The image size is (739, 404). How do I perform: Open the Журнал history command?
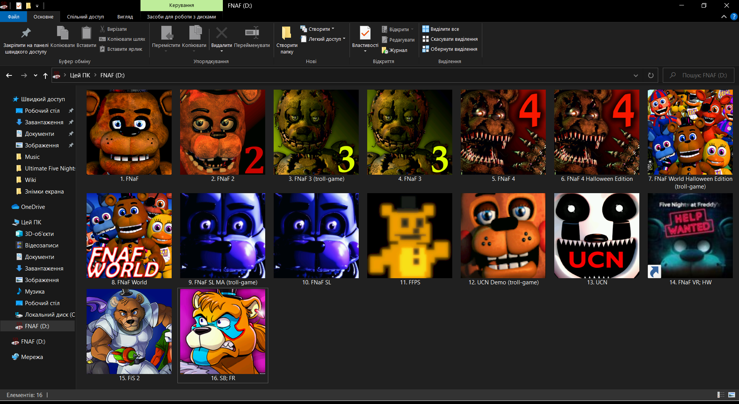click(395, 50)
